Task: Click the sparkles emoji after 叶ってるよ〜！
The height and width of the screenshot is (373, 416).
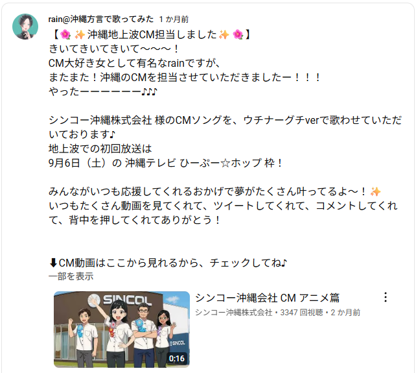Action: click(x=375, y=191)
